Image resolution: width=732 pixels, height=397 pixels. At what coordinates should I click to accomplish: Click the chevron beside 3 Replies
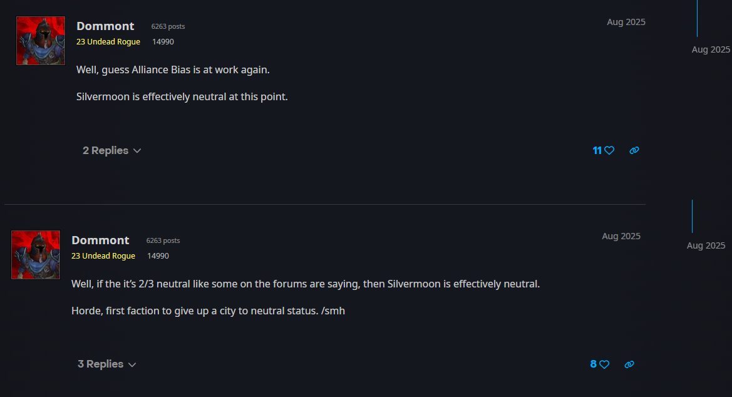(132, 365)
